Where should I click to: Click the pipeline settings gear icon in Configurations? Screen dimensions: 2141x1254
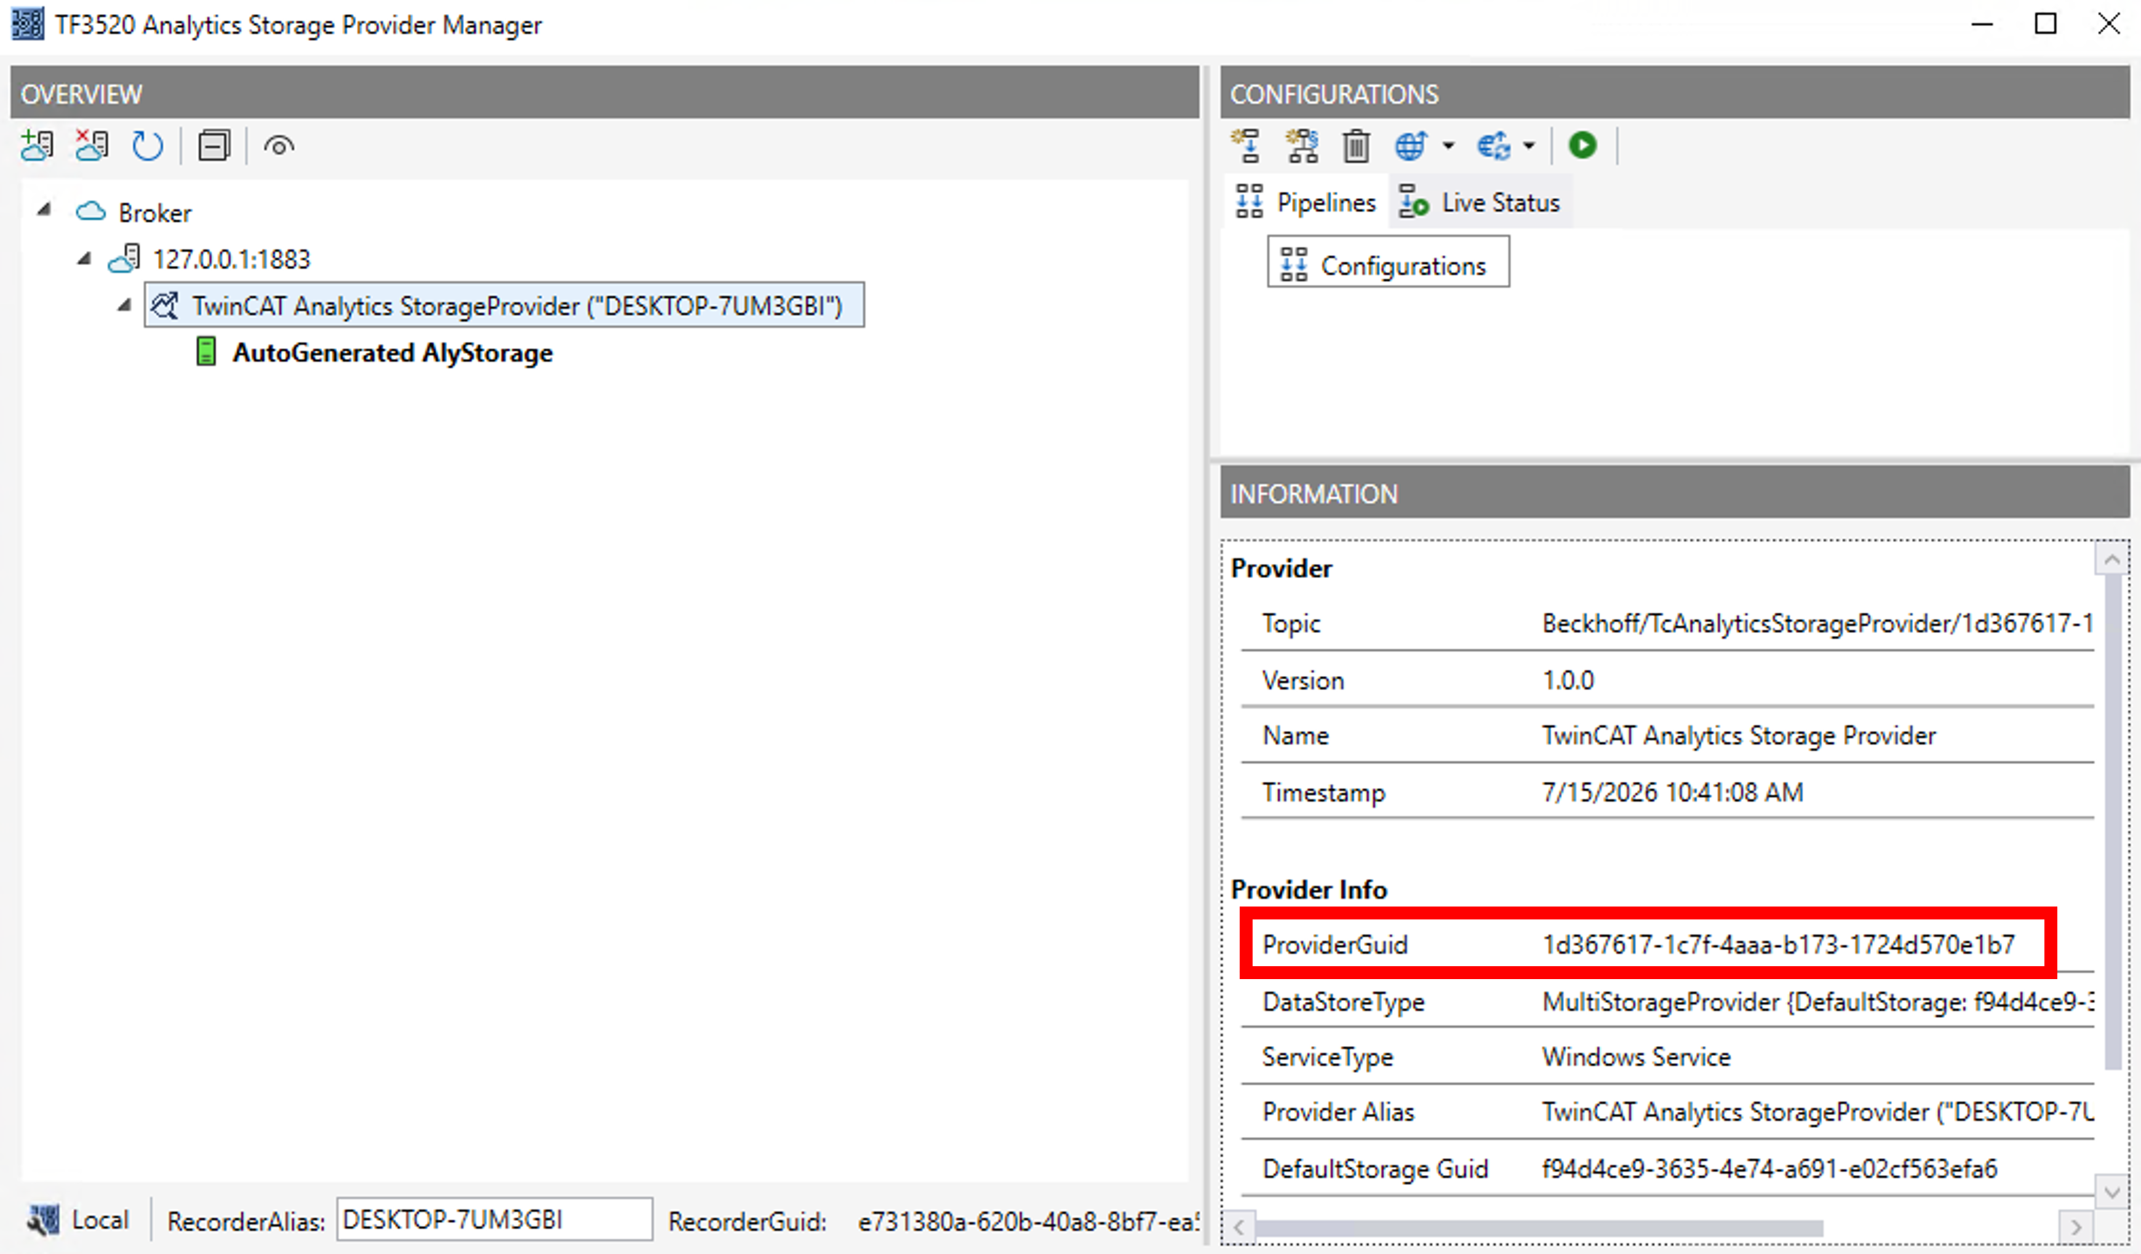click(x=1302, y=146)
